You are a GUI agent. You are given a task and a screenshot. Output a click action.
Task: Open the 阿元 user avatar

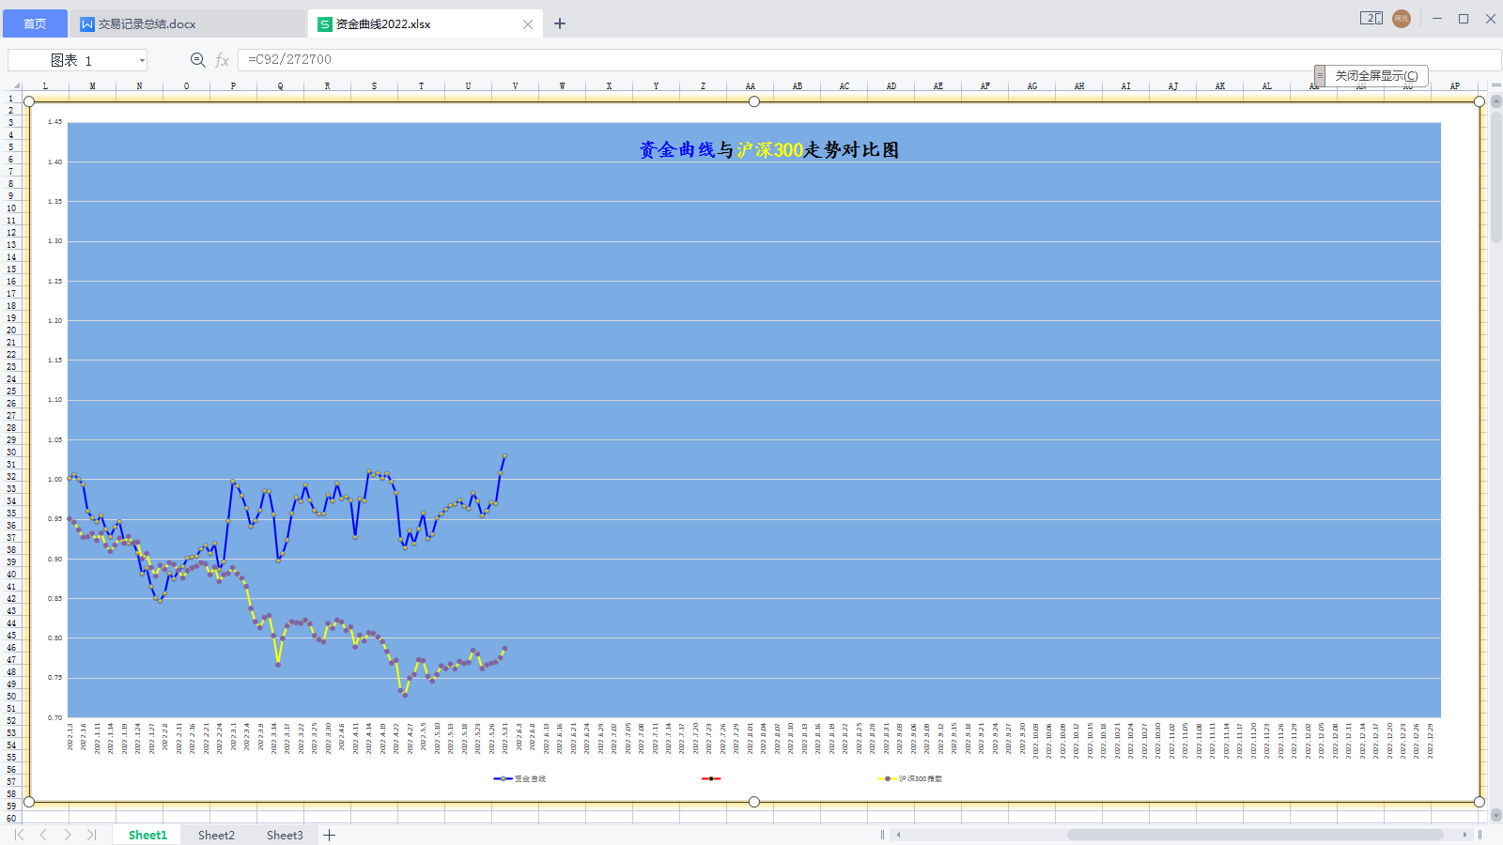point(1401,18)
